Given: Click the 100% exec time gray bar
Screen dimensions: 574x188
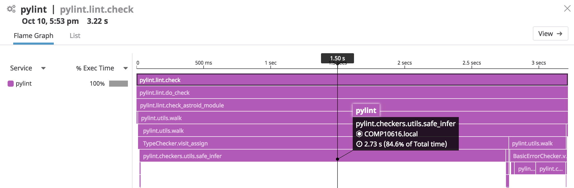Looking at the screenshot, I should 119,84.
